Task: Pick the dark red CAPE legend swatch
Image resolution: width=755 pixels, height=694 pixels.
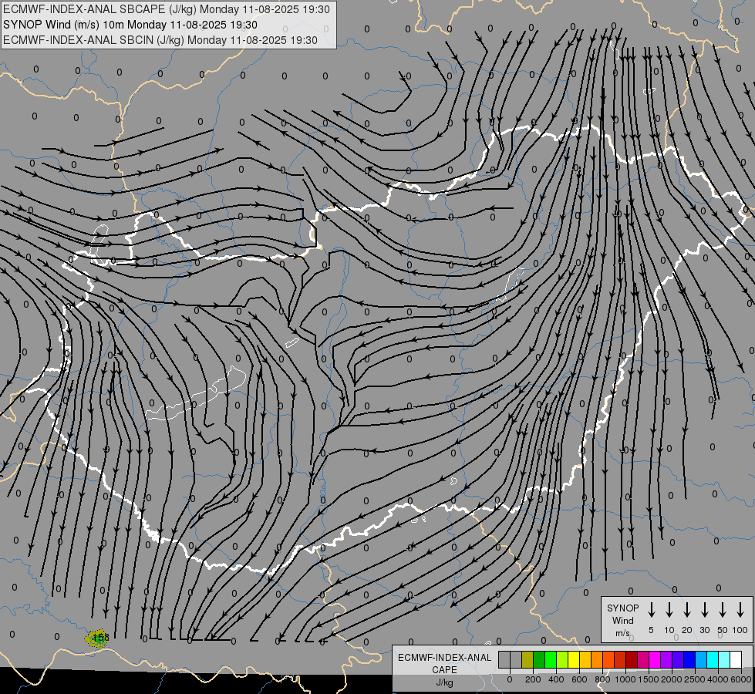Action: coord(632,659)
